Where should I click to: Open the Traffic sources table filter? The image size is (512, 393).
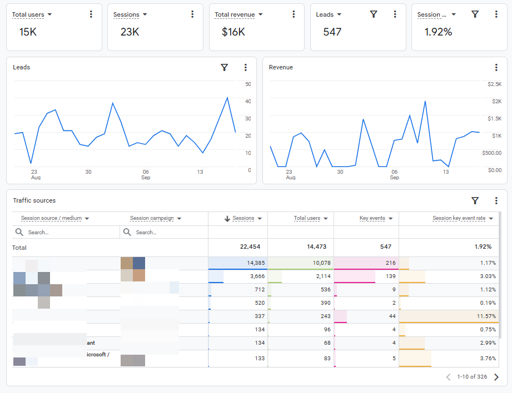tap(475, 200)
